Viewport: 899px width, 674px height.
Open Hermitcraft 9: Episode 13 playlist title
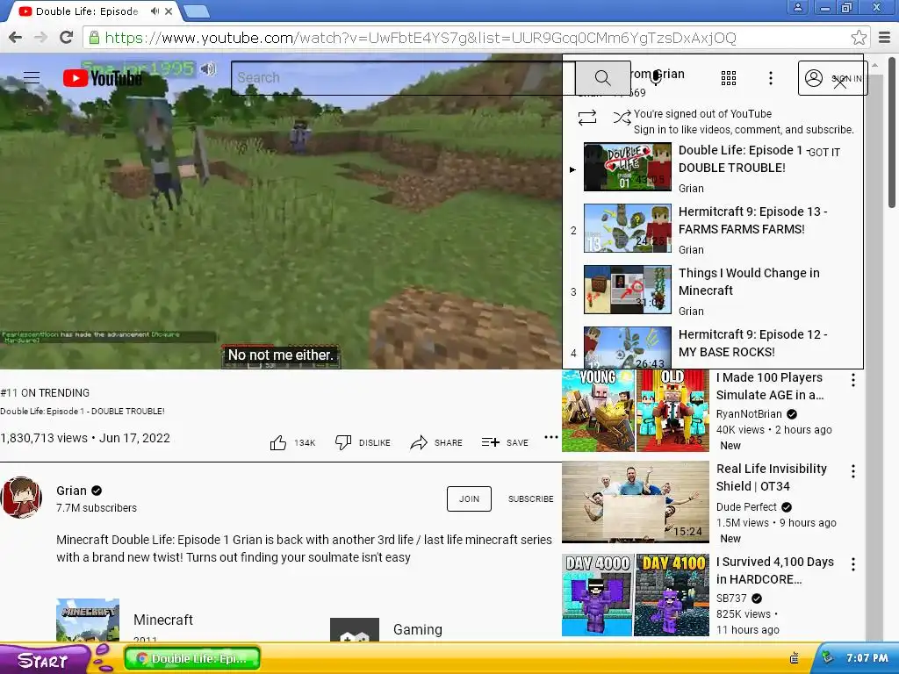point(752,220)
